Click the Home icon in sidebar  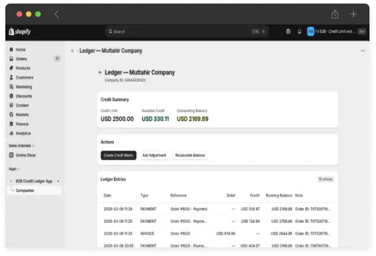tap(11, 49)
